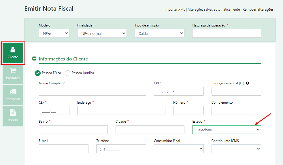Open the Finalidade NF-e normal dropdown
Image resolution: width=283 pixels, height=165 pixels.
coord(102,33)
